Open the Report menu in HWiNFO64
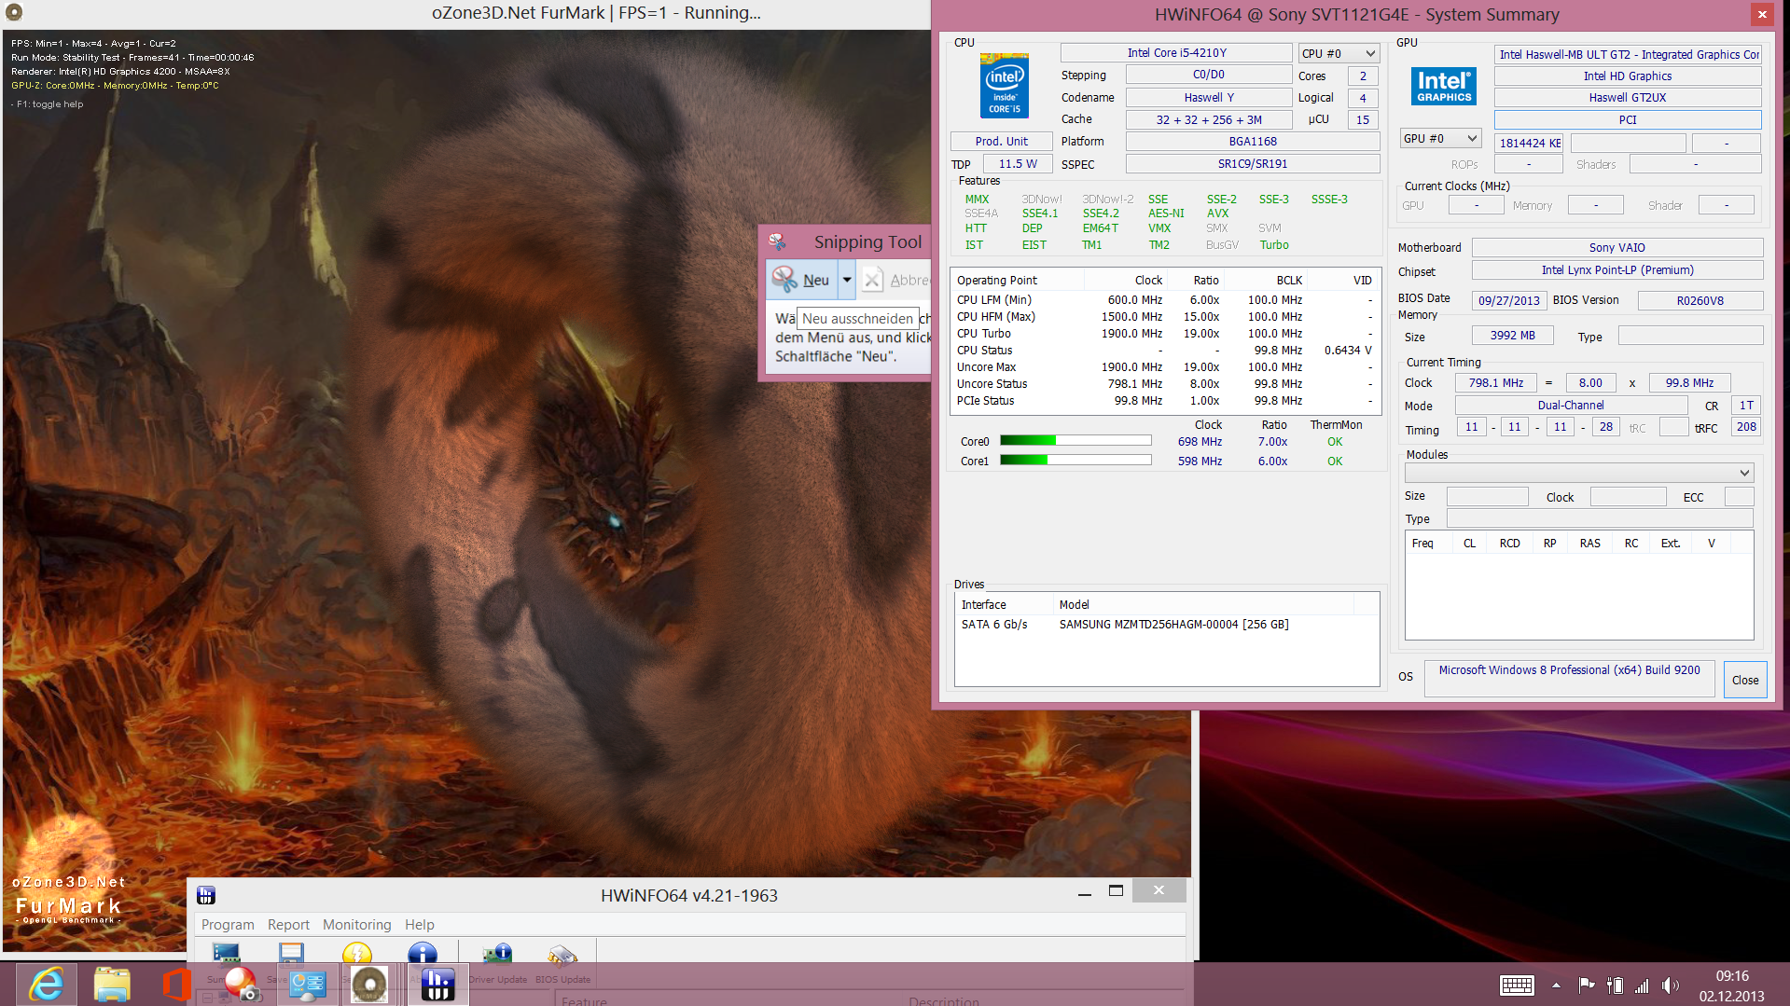Image resolution: width=1790 pixels, height=1006 pixels. point(288,925)
